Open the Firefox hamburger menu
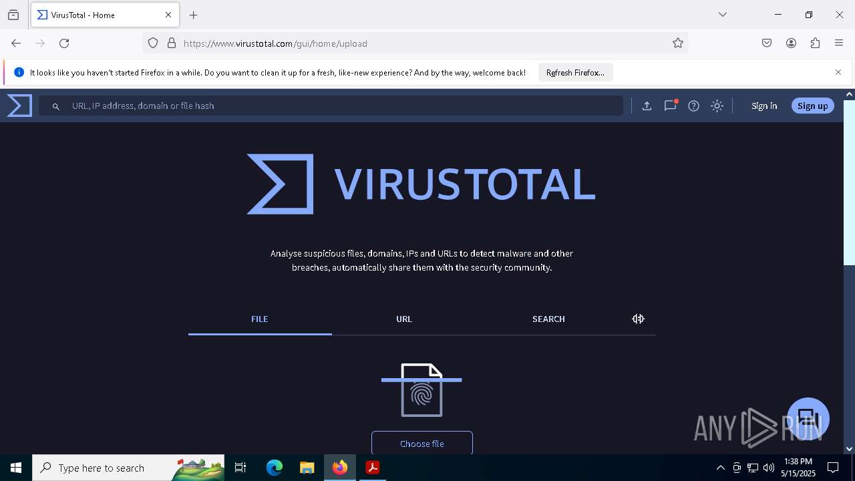The image size is (855, 481). click(839, 43)
